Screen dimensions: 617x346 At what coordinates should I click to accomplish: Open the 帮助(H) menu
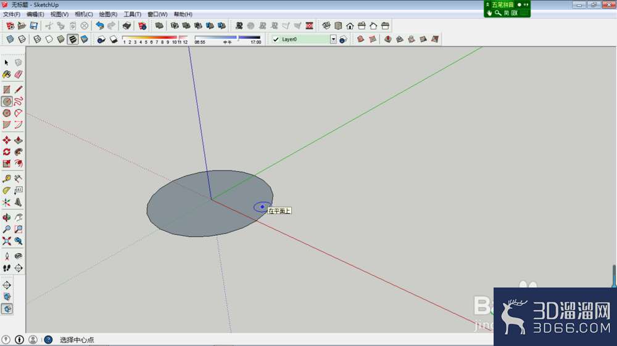[183, 14]
